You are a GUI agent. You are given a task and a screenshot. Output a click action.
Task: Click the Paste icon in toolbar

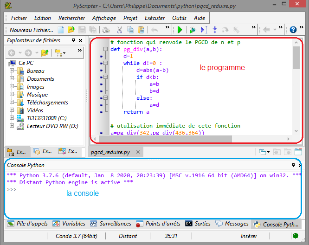(x=141, y=30)
